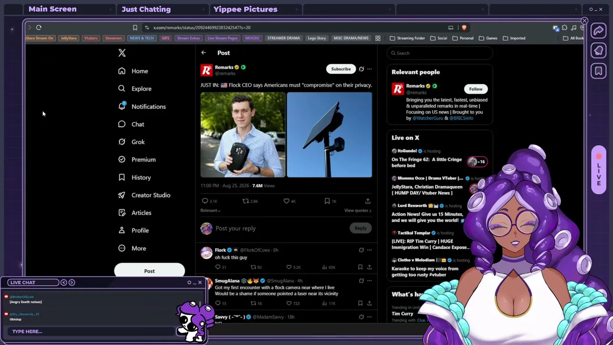Open the NEWS & TECH bookmark
613x345 pixels.
(x=142, y=38)
